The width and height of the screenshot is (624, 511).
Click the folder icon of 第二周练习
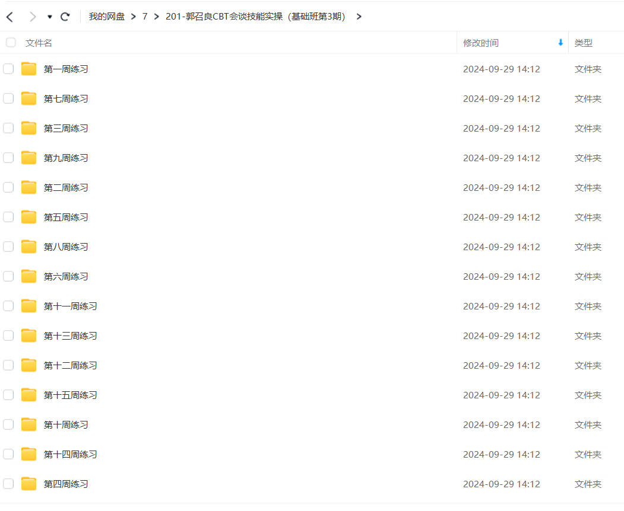(x=28, y=187)
